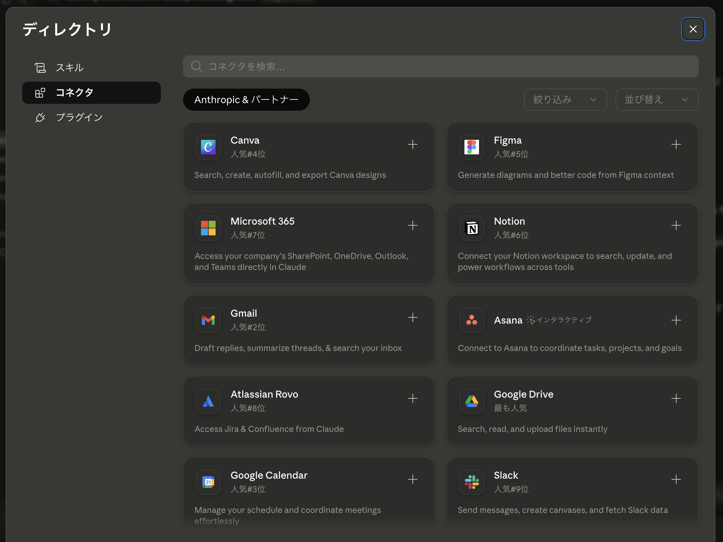Focus the コネクタを検索 search field
723x542 pixels.
441,66
